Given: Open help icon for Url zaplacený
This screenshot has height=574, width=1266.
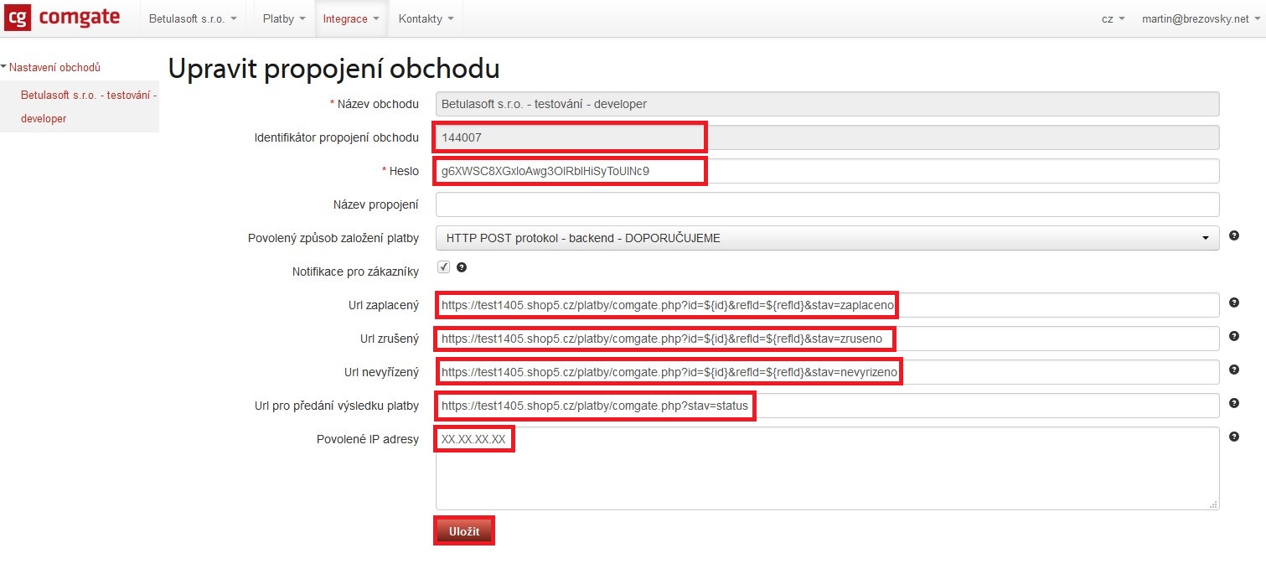Looking at the screenshot, I should [1233, 303].
